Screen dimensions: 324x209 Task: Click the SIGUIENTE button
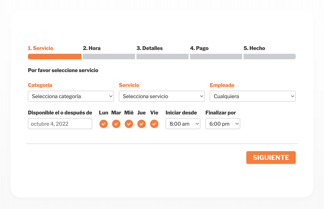271,157
